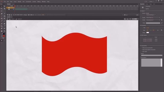Image resolution: width=164 pixels, height=92 pixels.
Task: Toggle Auto label checkbox
Action: coord(142,52)
